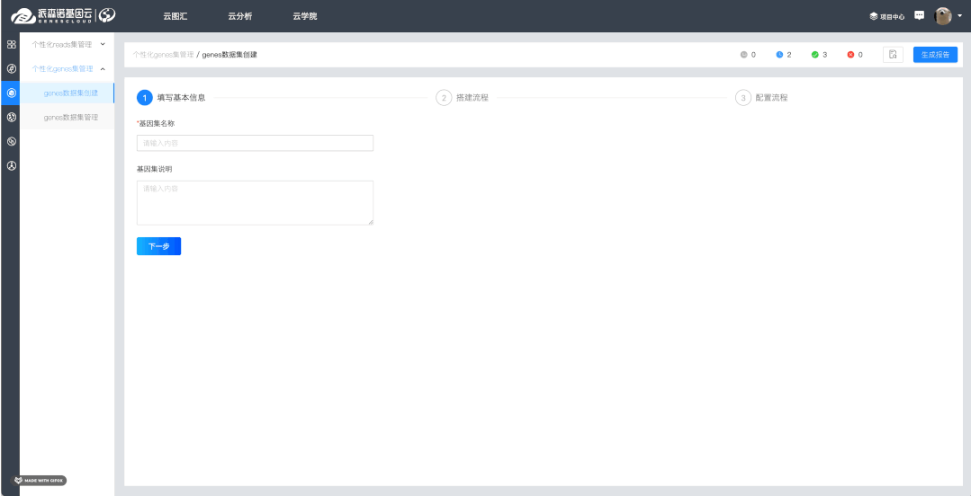
Task: Focus the 基因集说明 textarea
Action: coord(256,203)
